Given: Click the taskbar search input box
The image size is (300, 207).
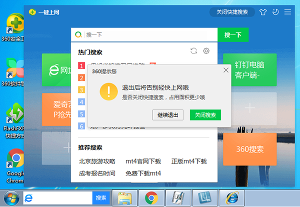Looking at the screenshot, I should point(58,198).
